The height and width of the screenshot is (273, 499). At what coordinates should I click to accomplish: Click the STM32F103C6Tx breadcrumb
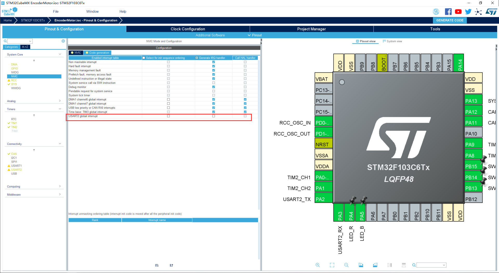click(x=33, y=20)
